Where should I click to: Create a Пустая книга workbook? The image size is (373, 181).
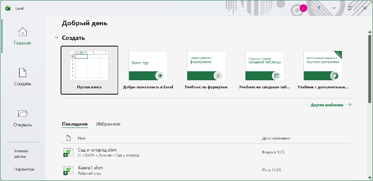point(89,70)
